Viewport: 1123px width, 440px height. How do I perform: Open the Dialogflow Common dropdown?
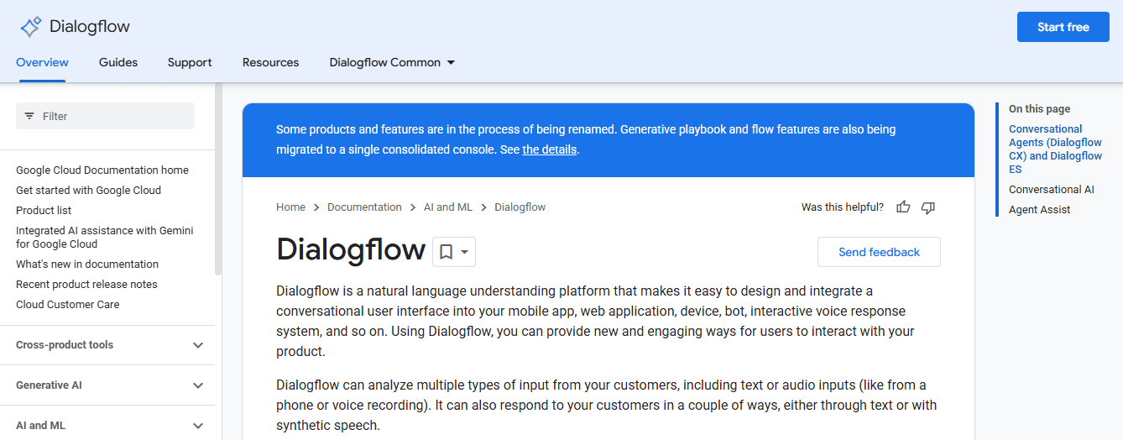click(x=392, y=62)
